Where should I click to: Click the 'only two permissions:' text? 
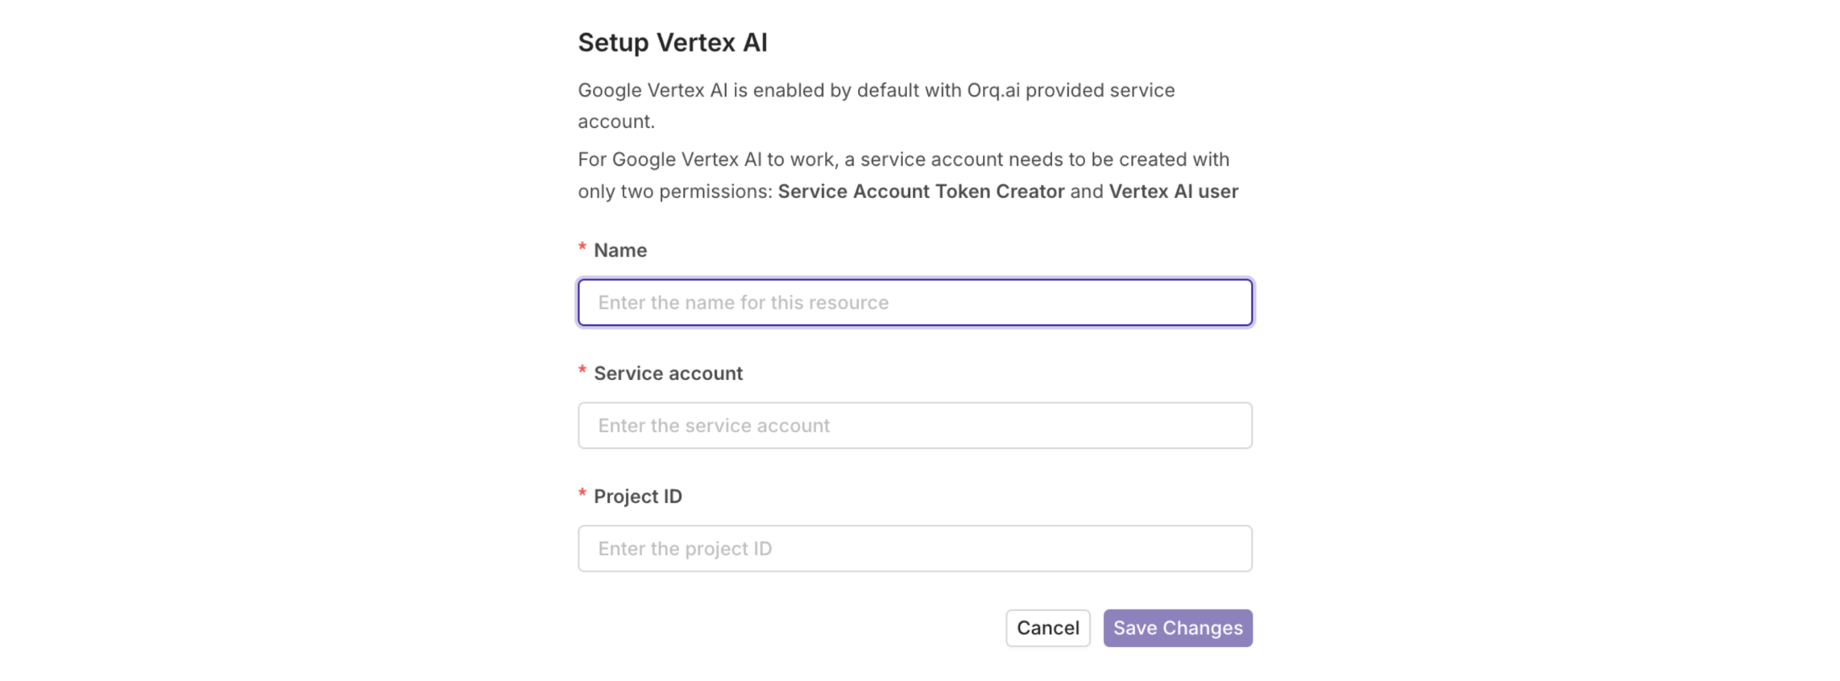[x=674, y=192]
